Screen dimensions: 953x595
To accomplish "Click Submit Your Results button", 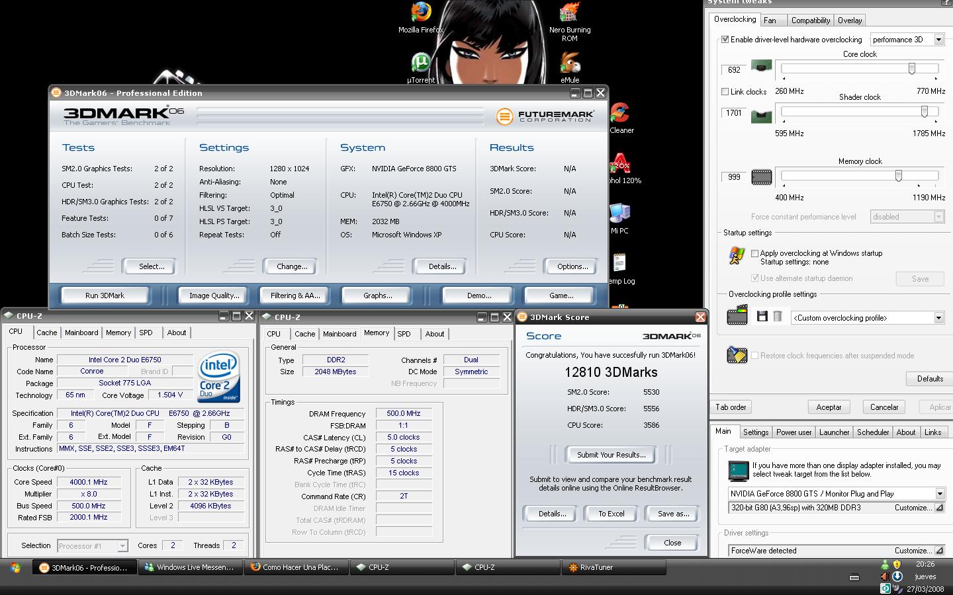I will 612,455.
